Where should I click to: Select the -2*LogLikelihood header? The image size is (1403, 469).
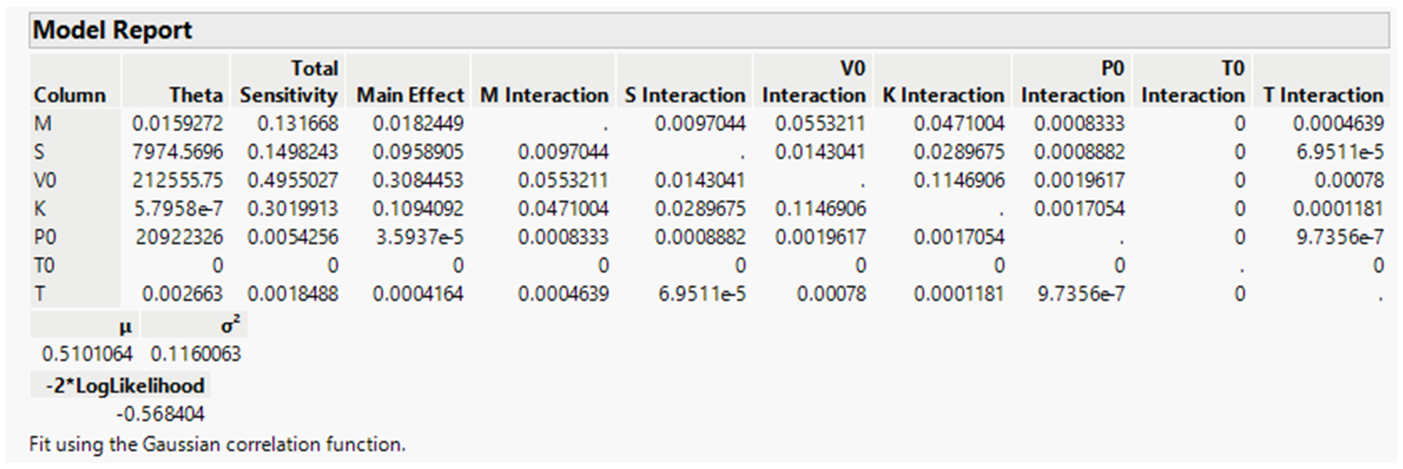125,386
